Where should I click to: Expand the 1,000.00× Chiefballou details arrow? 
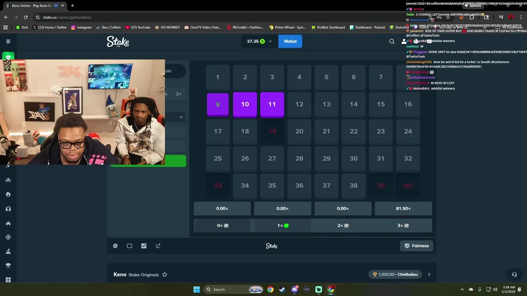coord(429,275)
